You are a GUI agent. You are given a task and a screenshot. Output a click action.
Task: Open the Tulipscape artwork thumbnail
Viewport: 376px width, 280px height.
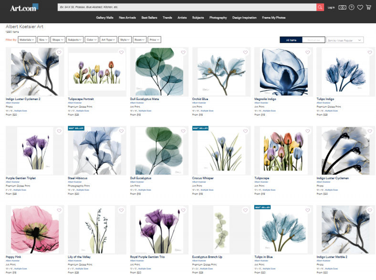pyautogui.click(x=283, y=151)
